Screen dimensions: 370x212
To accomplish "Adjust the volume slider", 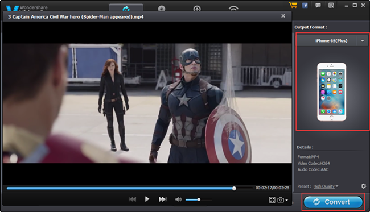I will tap(199, 199).
